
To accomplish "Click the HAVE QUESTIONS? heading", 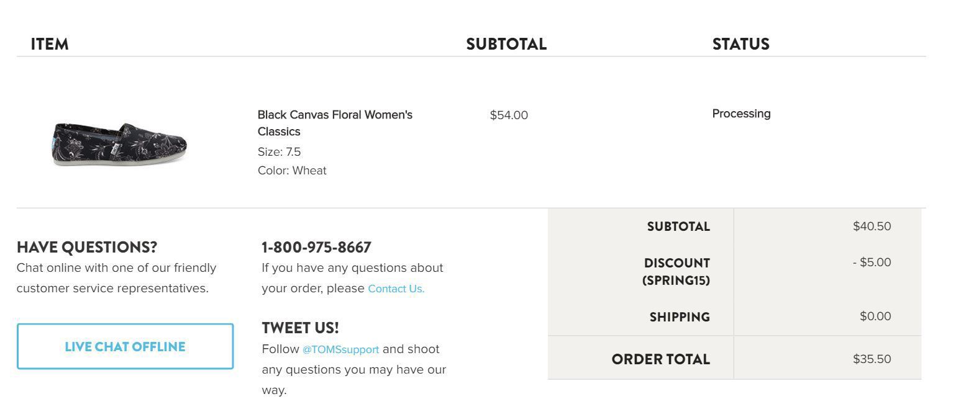I will coord(87,247).
